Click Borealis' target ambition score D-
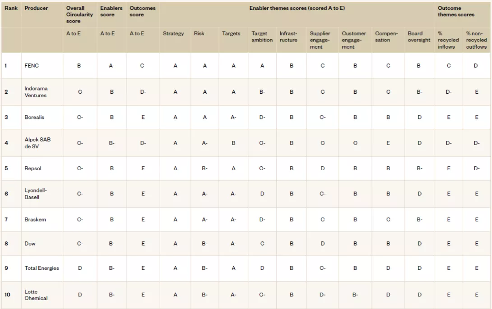492x309 pixels. 262,118
